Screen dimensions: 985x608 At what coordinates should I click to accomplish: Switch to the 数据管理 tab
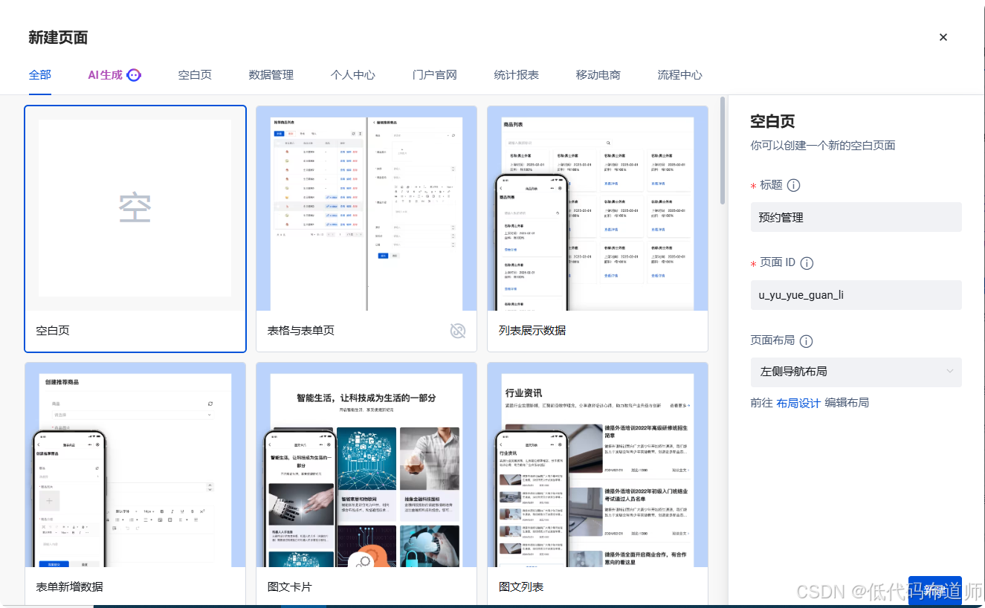tap(271, 75)
